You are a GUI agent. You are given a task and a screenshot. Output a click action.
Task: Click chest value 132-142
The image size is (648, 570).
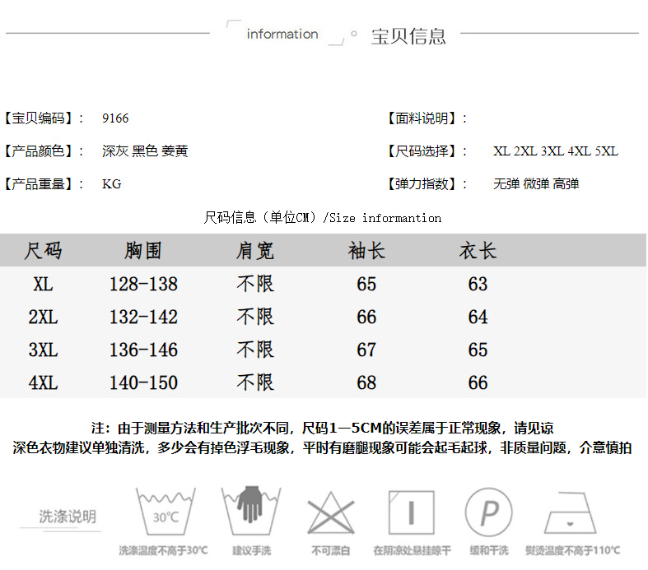[x=143, y=317]
